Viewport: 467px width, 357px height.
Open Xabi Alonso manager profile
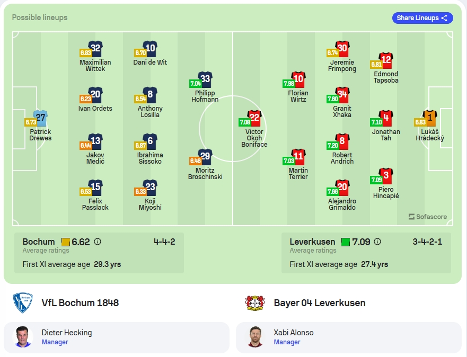click(349, 337)
